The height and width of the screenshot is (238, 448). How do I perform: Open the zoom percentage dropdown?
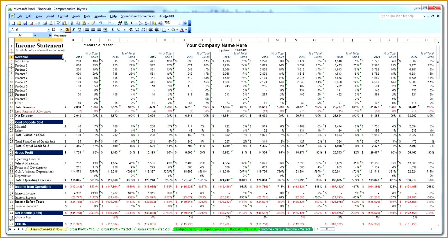pyautogui.click(x=180, y=23)
